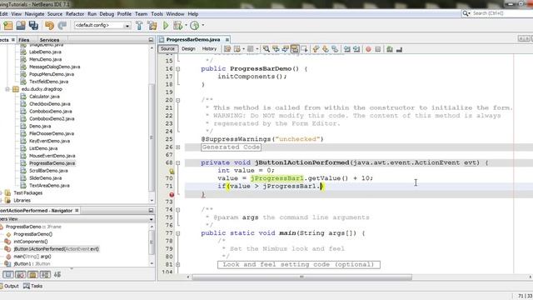This screenshot has width=533, height=300.
Task: Toggle Highlight Search in editor toolbar
Action: [x=294, y=49]
